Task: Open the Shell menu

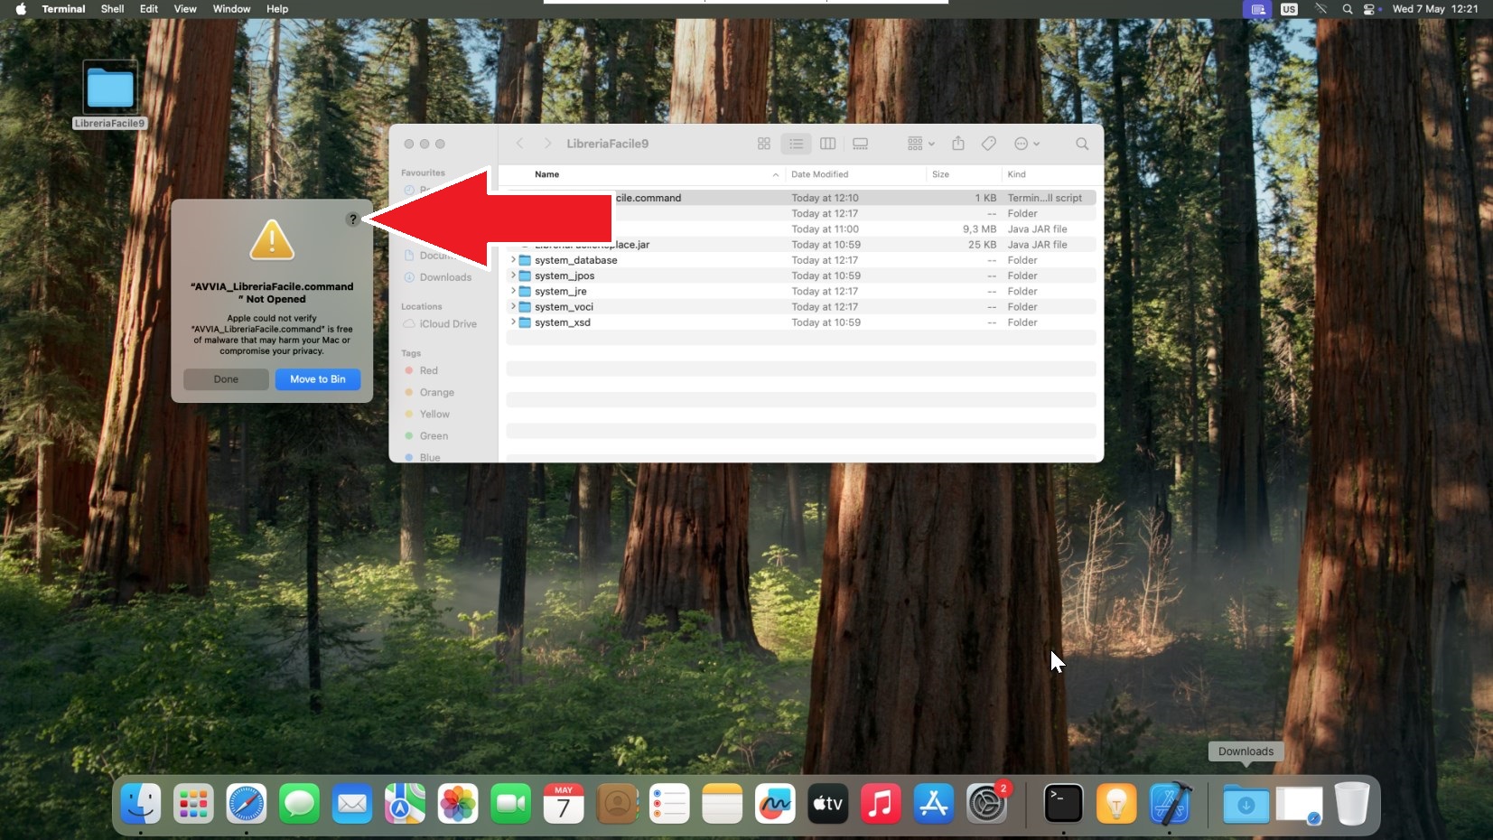Action: click(x=112, y=9)
